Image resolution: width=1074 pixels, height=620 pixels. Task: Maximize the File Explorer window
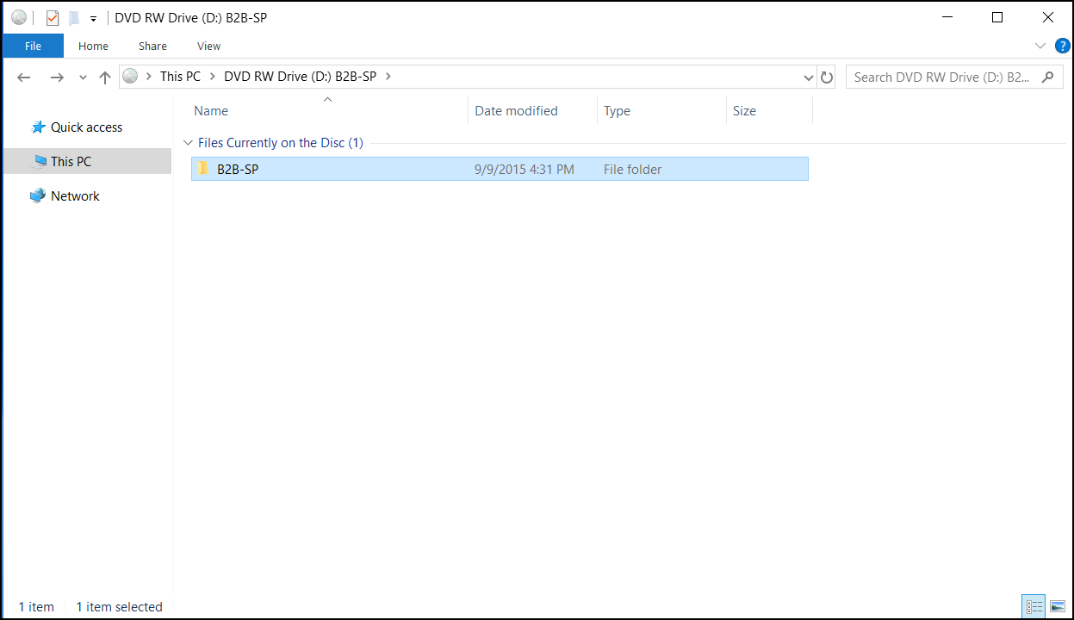point(997,17)
